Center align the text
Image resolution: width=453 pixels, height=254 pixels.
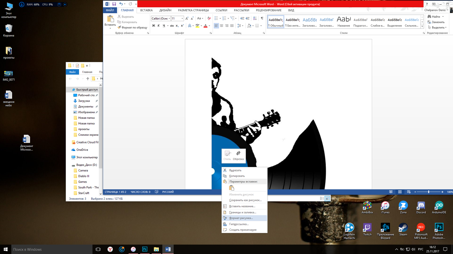click(221, 26)
